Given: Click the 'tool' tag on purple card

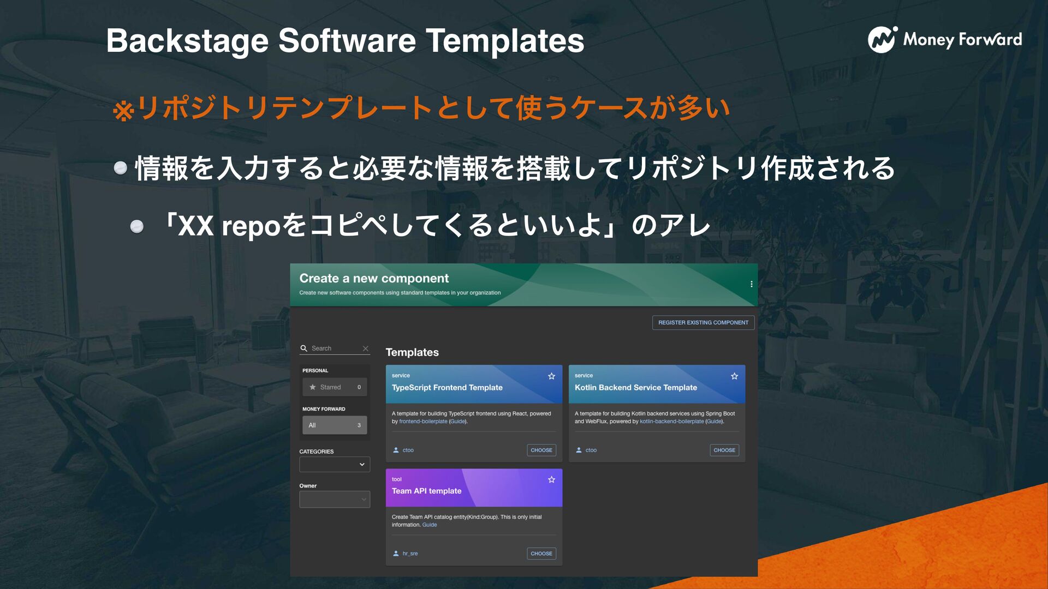Looking at the screenshot, I should point(396,479).
